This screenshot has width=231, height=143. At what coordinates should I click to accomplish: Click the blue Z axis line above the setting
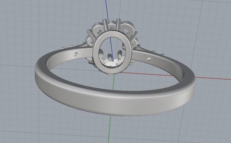[107, 10]
